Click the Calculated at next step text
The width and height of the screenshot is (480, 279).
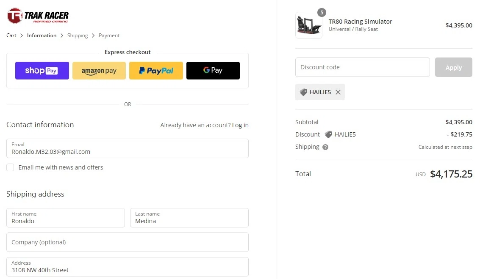pos(445,147)
